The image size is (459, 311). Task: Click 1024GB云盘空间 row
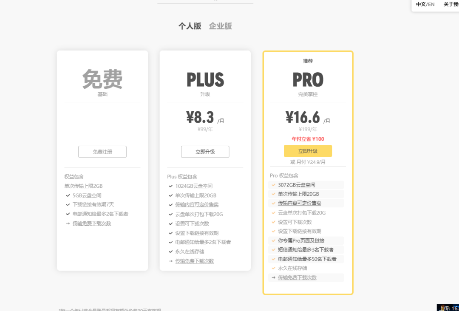pyautogui.click(x=194, y=186)
